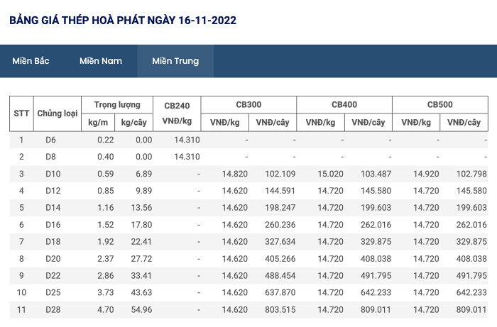Screen dimensions: 497x327
Task: Switch to the Miền Bắc tab
Action: [31, 61]
